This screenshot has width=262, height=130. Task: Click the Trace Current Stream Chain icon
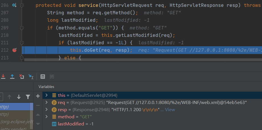coord(52,77)
